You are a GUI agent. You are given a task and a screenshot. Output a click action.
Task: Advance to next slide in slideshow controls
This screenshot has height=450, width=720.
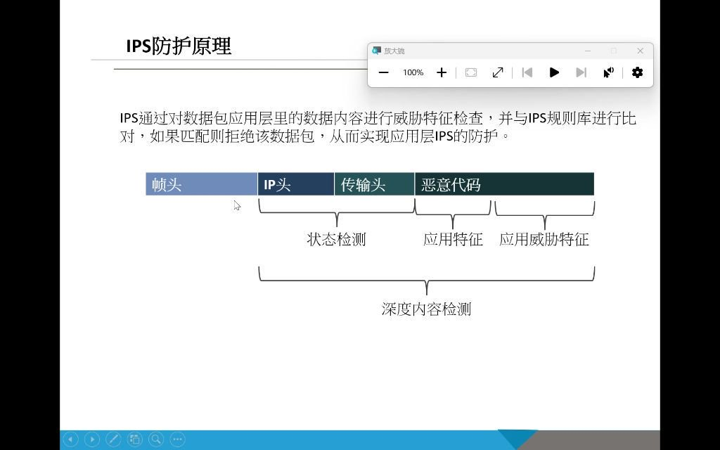[92, 439]
